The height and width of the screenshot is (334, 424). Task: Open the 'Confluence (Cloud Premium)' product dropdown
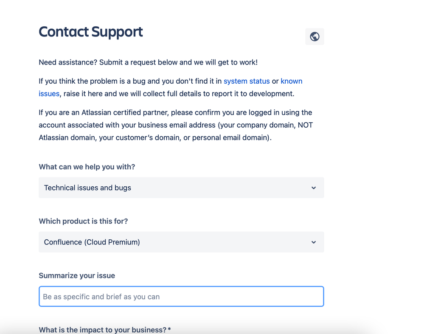click(181, 242)
